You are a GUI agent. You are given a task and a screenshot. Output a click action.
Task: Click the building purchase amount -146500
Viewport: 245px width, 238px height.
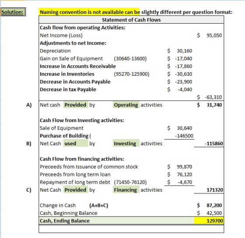(184, 136)
